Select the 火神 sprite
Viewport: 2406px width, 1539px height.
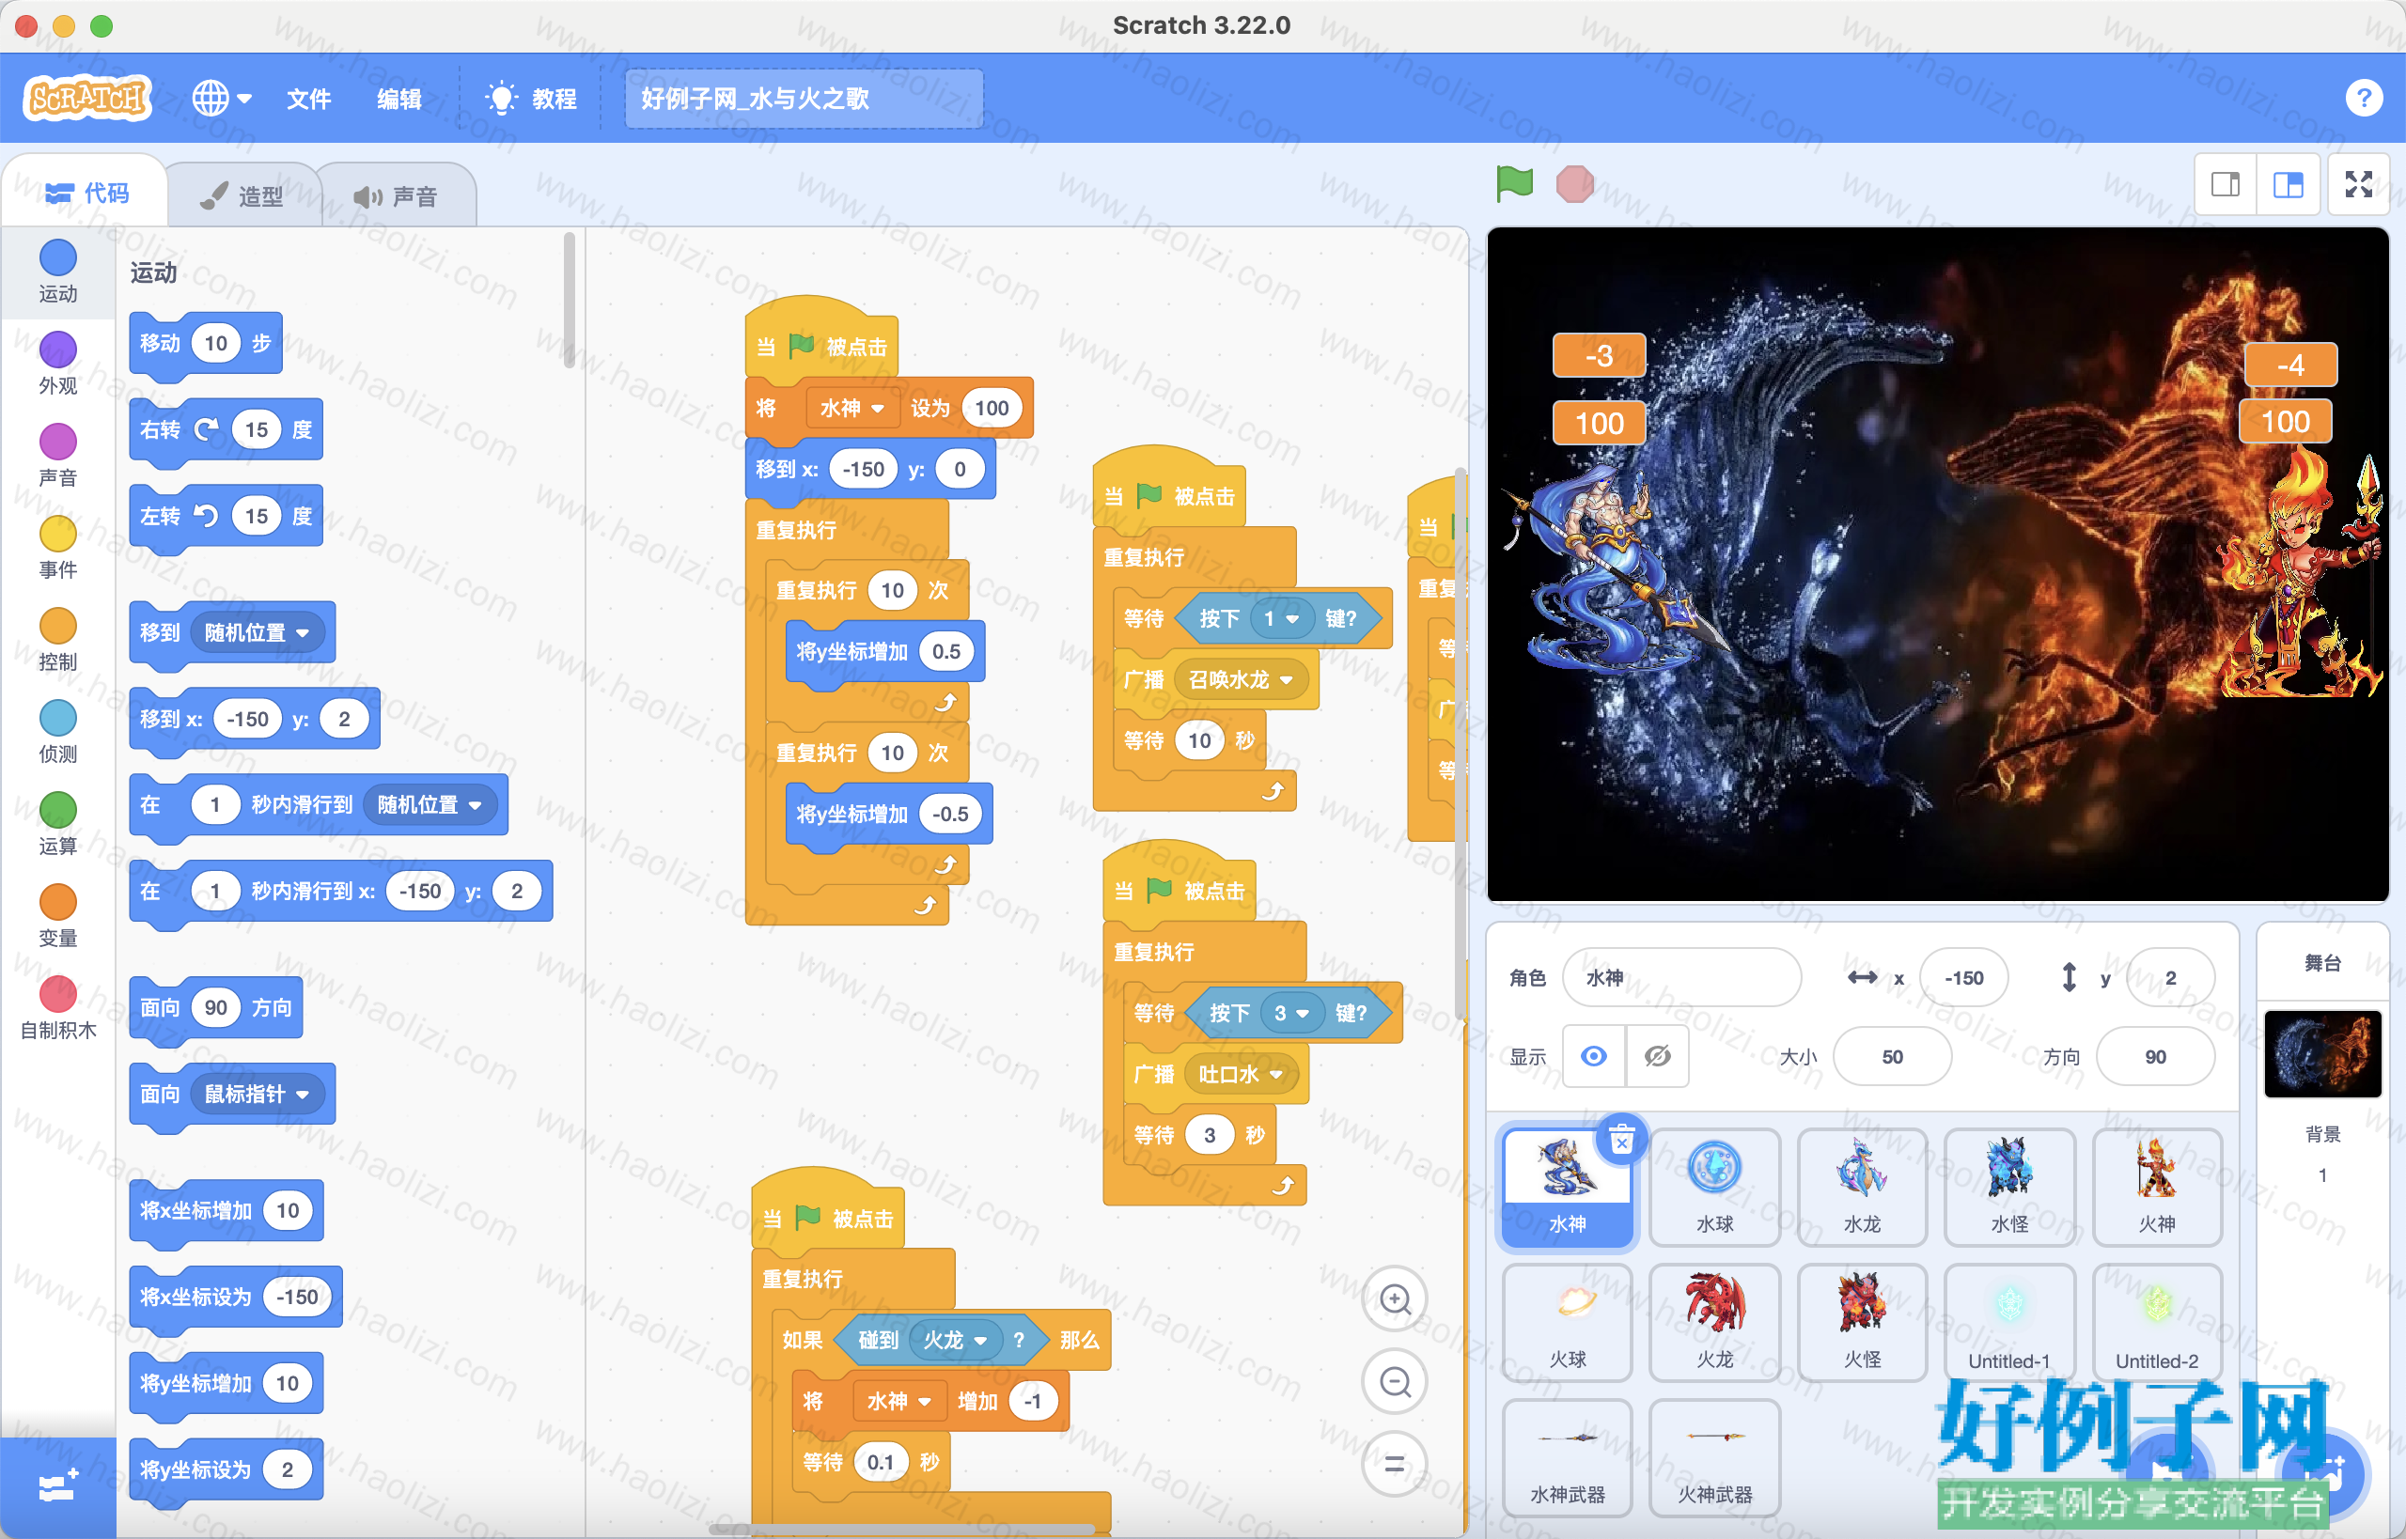(2157, 1188)
